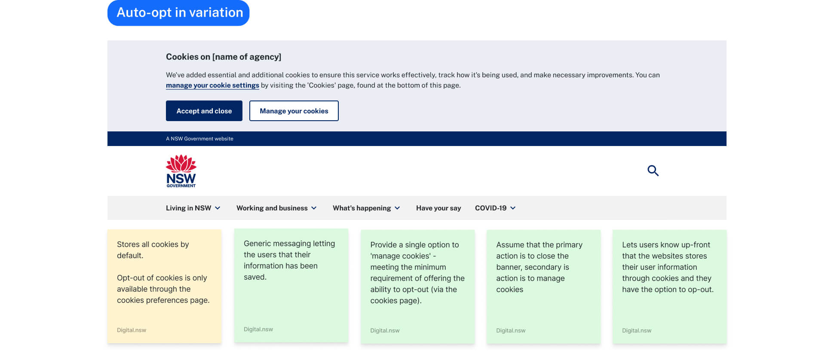Select the Provide a single option note
831x353 pixels.
pyautogui.click(x=417, y=286)
